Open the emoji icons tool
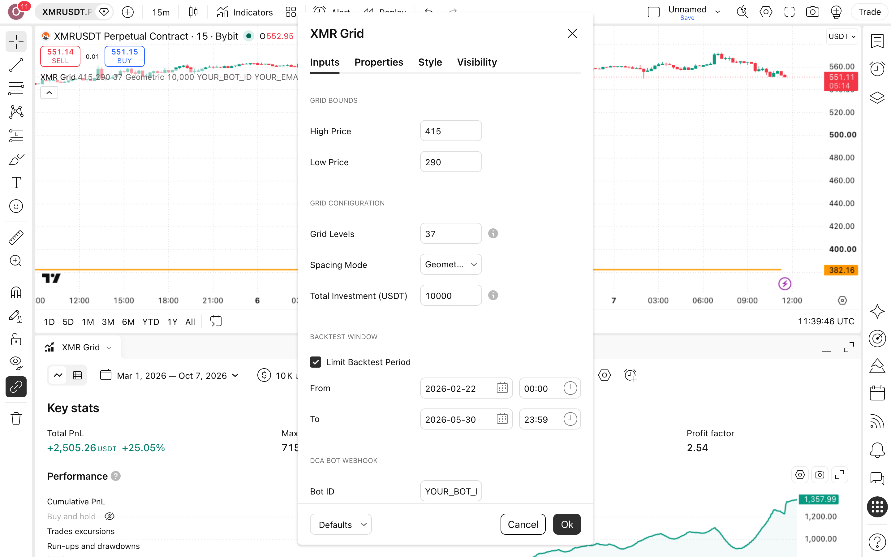This screenshot has width=891, height=557. pos(16,206)
